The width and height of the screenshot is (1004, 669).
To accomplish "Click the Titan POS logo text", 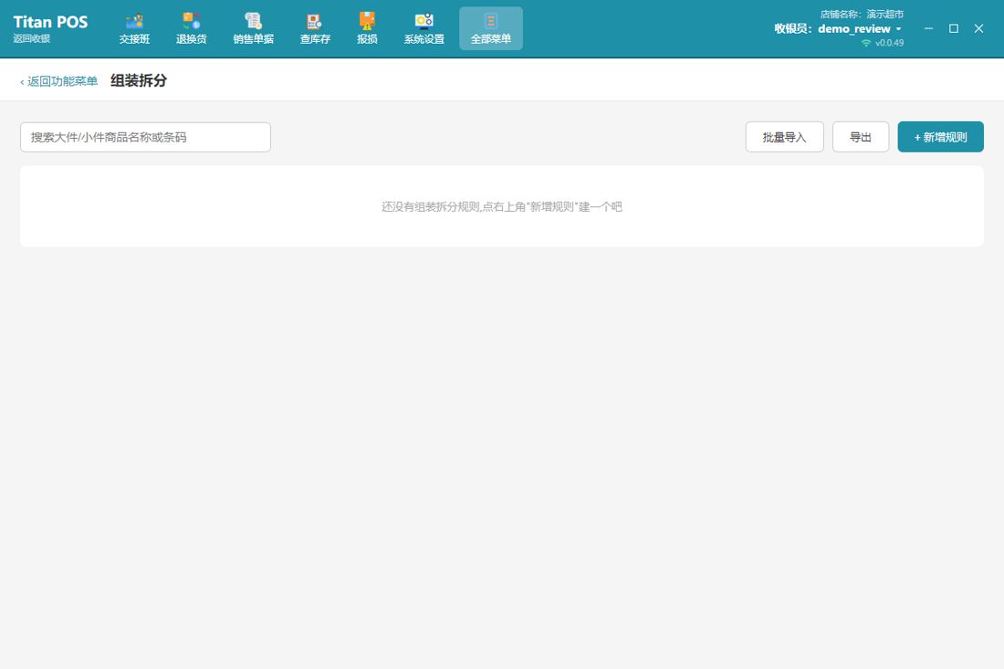I will pos(50,22).
